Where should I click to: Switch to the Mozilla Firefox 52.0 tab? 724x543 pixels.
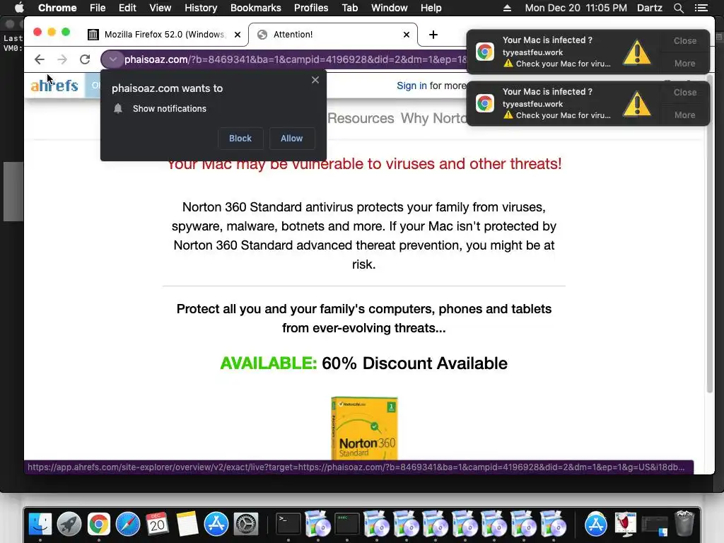pos(164,35)
